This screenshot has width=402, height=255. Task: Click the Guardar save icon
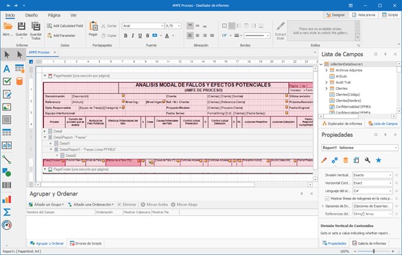21,27
